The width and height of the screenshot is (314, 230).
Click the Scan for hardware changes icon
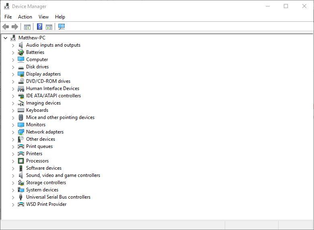point(62,27)
